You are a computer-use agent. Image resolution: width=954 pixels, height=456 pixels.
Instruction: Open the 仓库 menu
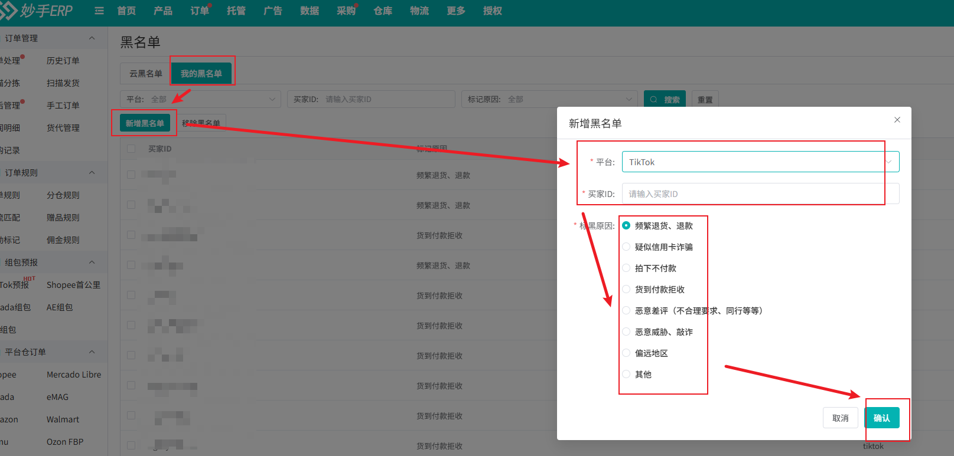click(x=383, y=11)
